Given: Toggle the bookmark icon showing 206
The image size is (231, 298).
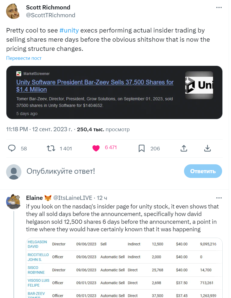Looking at the screenshot, I should [x=141, y=148].
